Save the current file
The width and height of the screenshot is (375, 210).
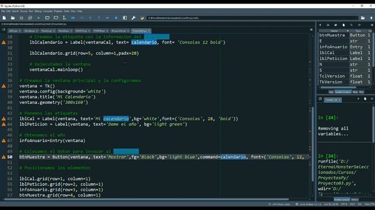click(x=21, y=18)
